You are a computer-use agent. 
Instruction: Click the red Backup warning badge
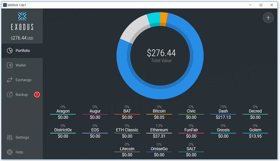(x=37, y=94)
